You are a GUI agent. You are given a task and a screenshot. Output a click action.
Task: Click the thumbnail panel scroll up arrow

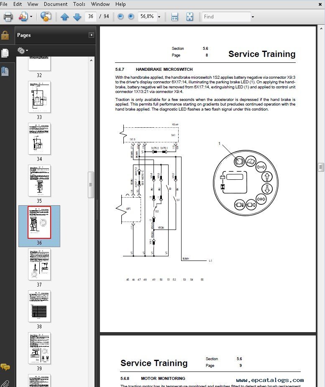coord(91,60)
